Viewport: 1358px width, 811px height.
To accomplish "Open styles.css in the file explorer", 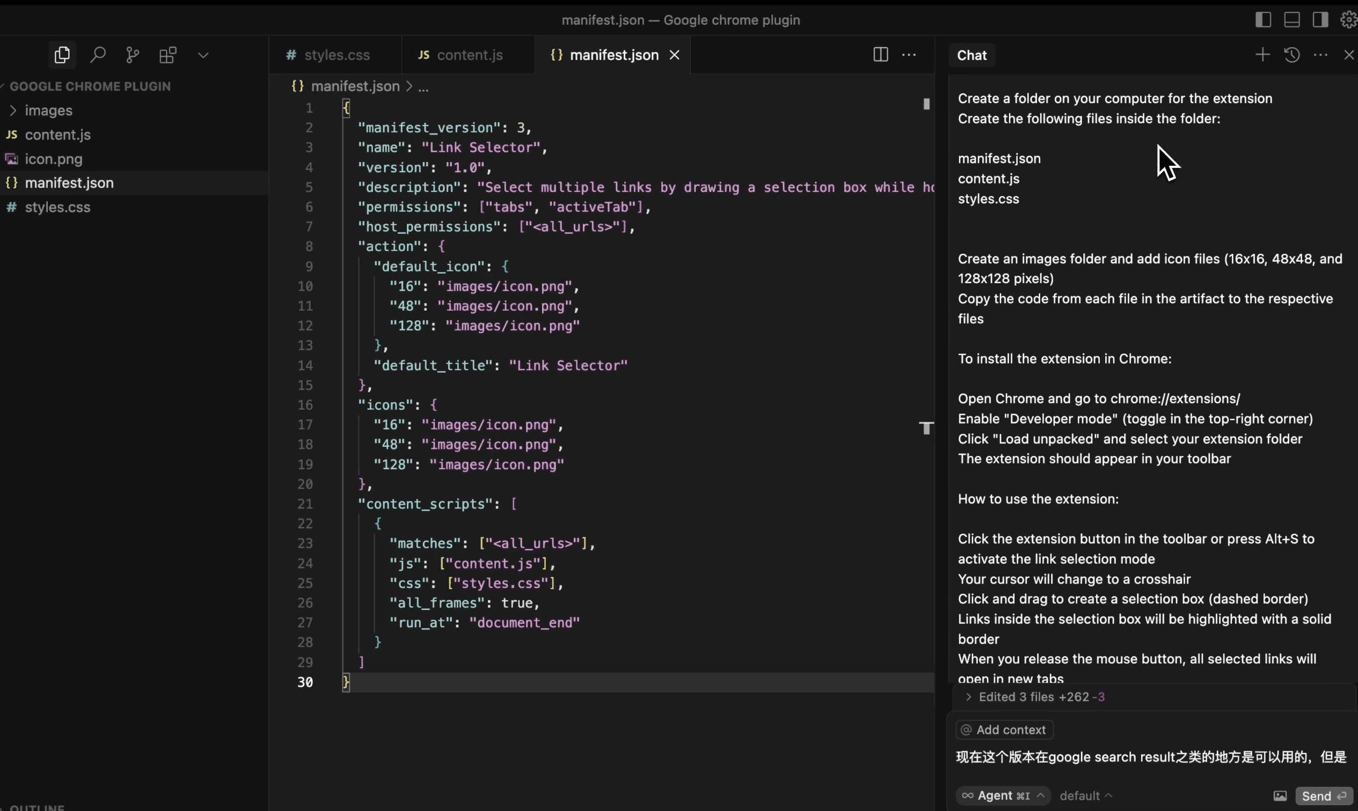I will (134, 207).
